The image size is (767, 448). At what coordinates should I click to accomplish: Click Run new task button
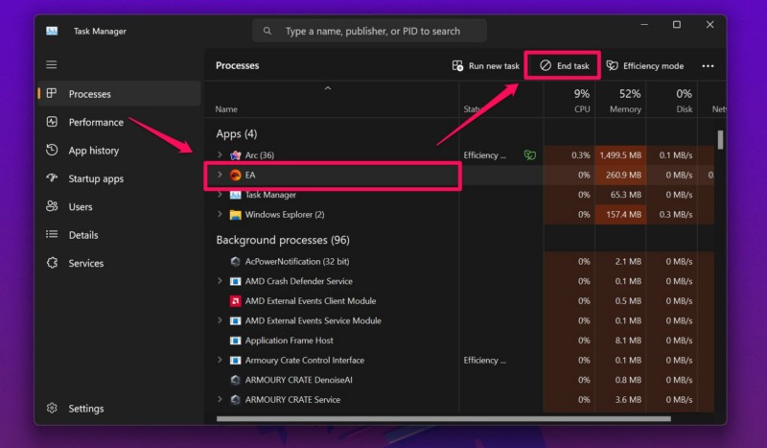pos(485,66)
